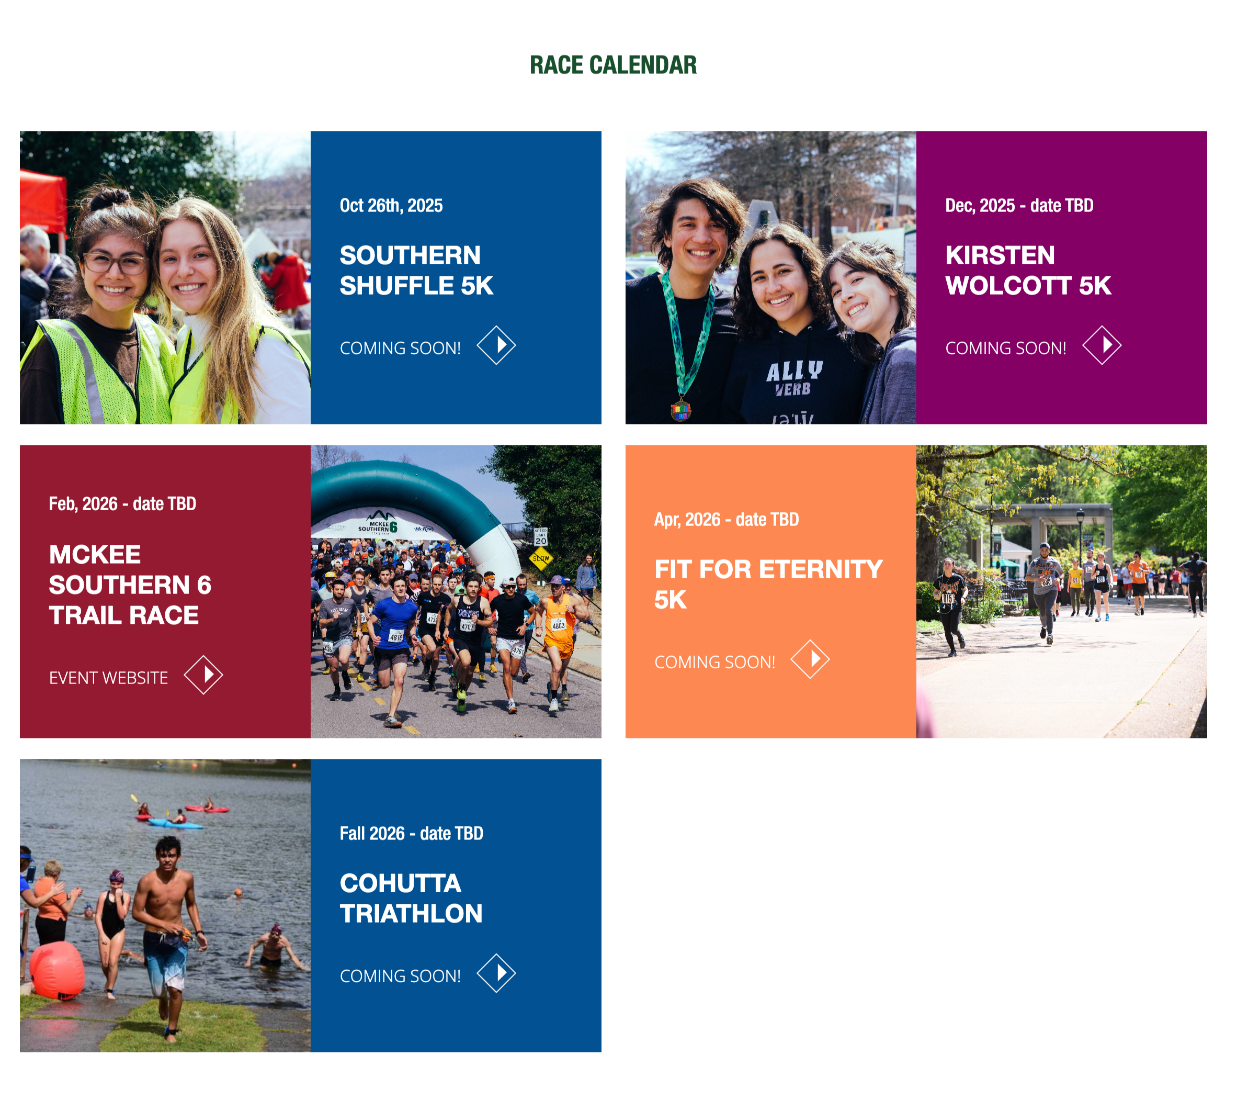Click the Coming Soon text under Kirsten Wolcott 5K
Screen dimensions: 1237x1111
(1006, 348)
